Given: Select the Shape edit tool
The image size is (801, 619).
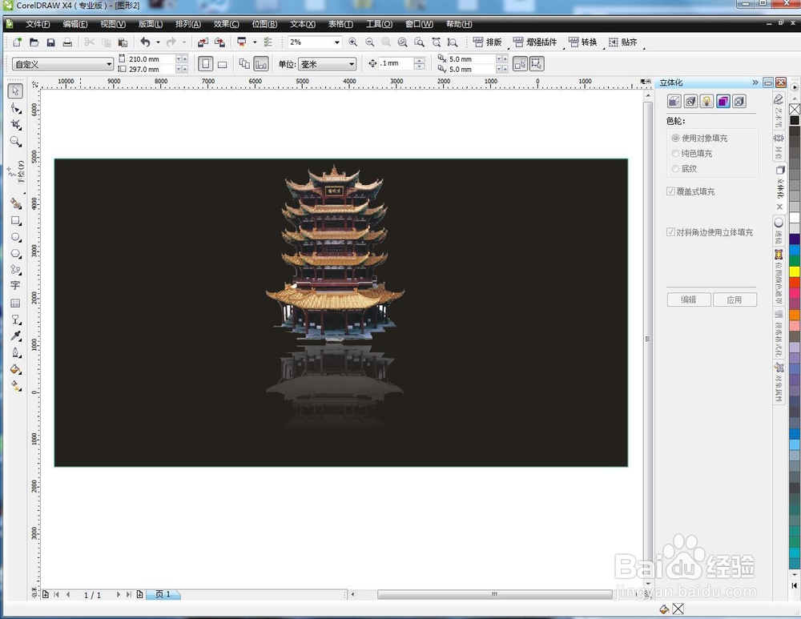Looking at the screenshot, I should [x=16, y=109].
